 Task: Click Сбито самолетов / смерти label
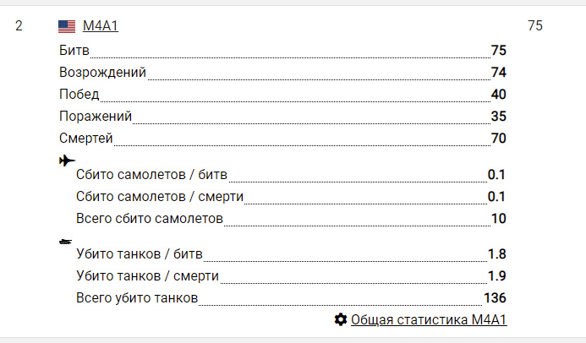click(160, 198)
